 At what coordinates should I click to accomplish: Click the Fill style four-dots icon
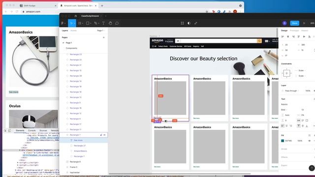tap(310, 136)
